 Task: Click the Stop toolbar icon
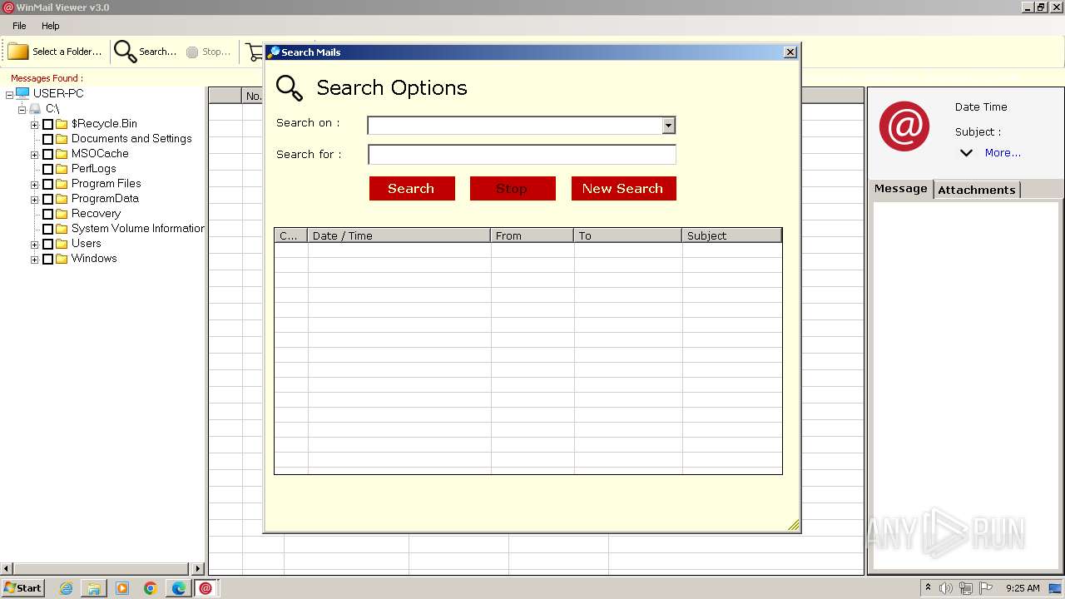pos(192,52)
